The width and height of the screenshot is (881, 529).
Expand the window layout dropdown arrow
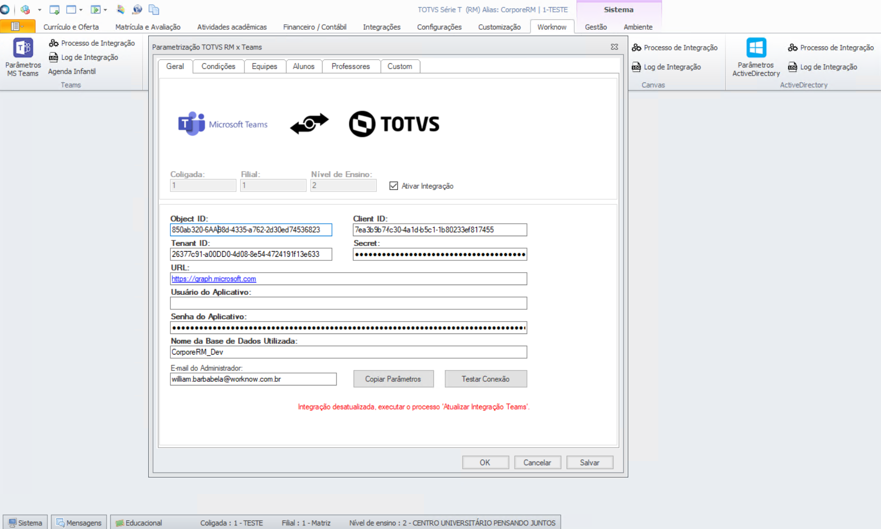tap(81, 10)
